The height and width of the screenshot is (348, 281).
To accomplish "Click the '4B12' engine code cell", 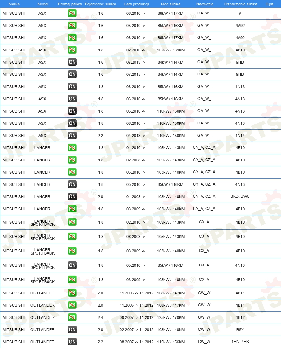I will pyautogui.click(x=240, y=317).
